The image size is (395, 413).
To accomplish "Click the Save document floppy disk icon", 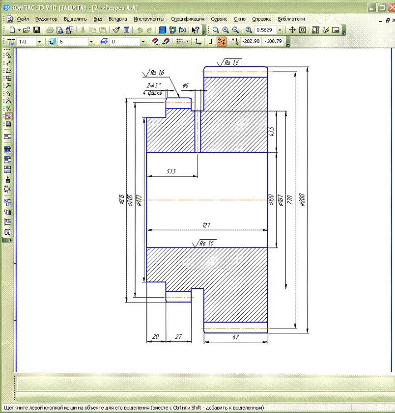I will 36,30.
